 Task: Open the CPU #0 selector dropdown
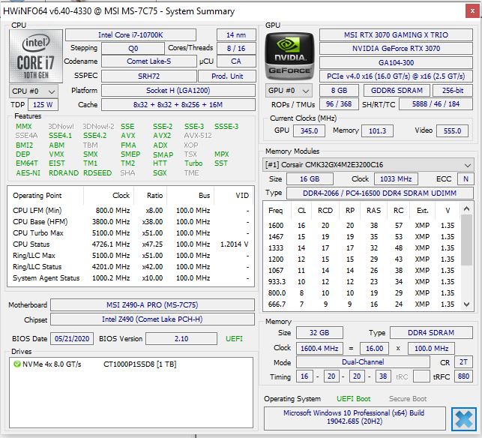point(34,91)
